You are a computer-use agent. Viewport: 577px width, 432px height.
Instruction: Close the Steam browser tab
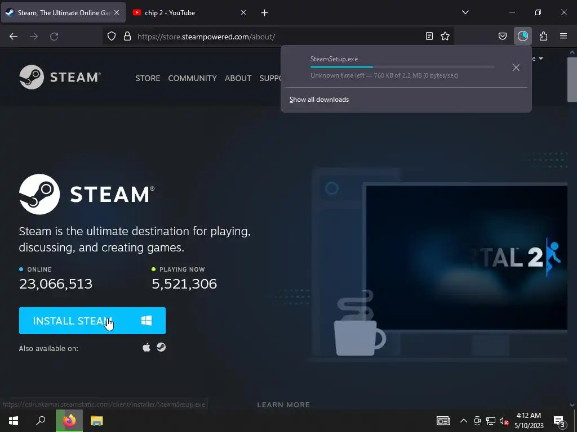click(x=117, y=12)
